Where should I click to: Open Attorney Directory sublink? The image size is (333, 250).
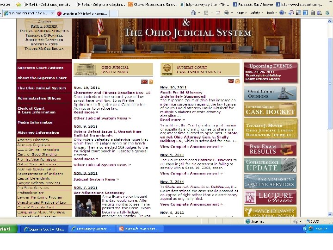33,140
